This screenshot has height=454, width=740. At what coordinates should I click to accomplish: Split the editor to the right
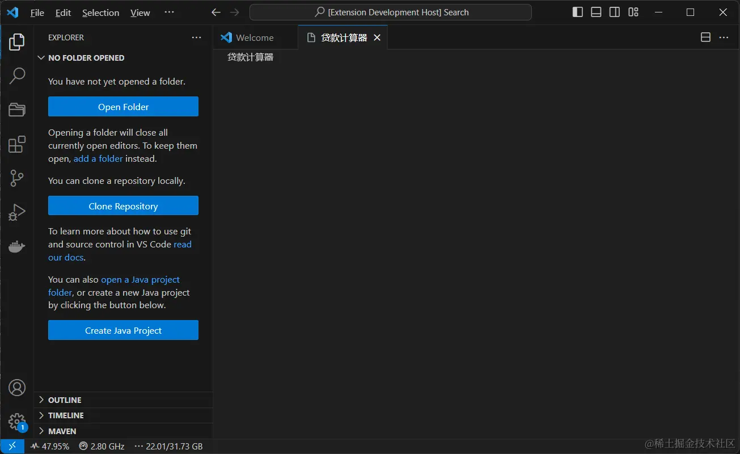coord(705,37)
